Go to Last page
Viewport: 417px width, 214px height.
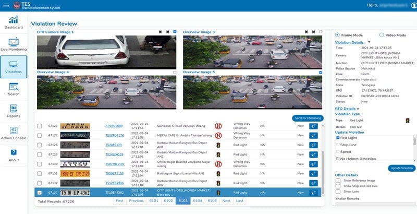(240, 201)
